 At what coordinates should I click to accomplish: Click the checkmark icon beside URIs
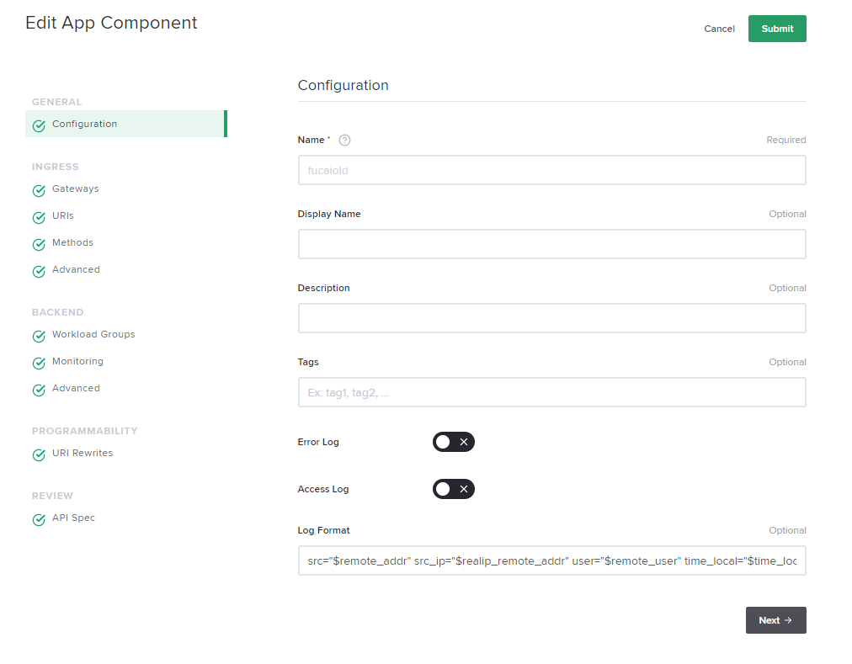coord(39,217)
